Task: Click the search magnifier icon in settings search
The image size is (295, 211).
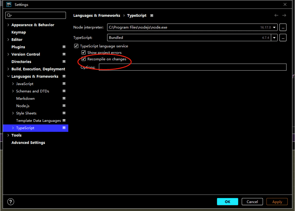Action: pos(9,15)
